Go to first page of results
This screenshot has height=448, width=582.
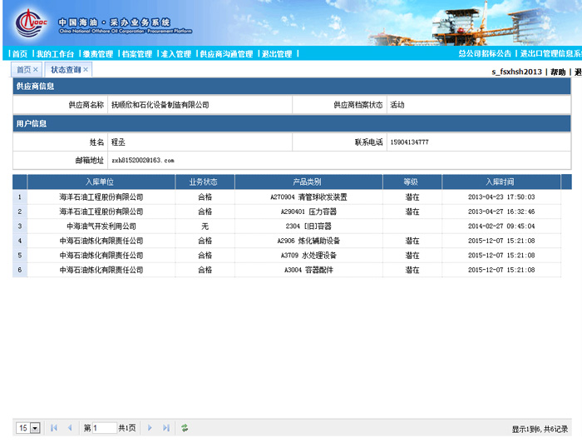54,428
